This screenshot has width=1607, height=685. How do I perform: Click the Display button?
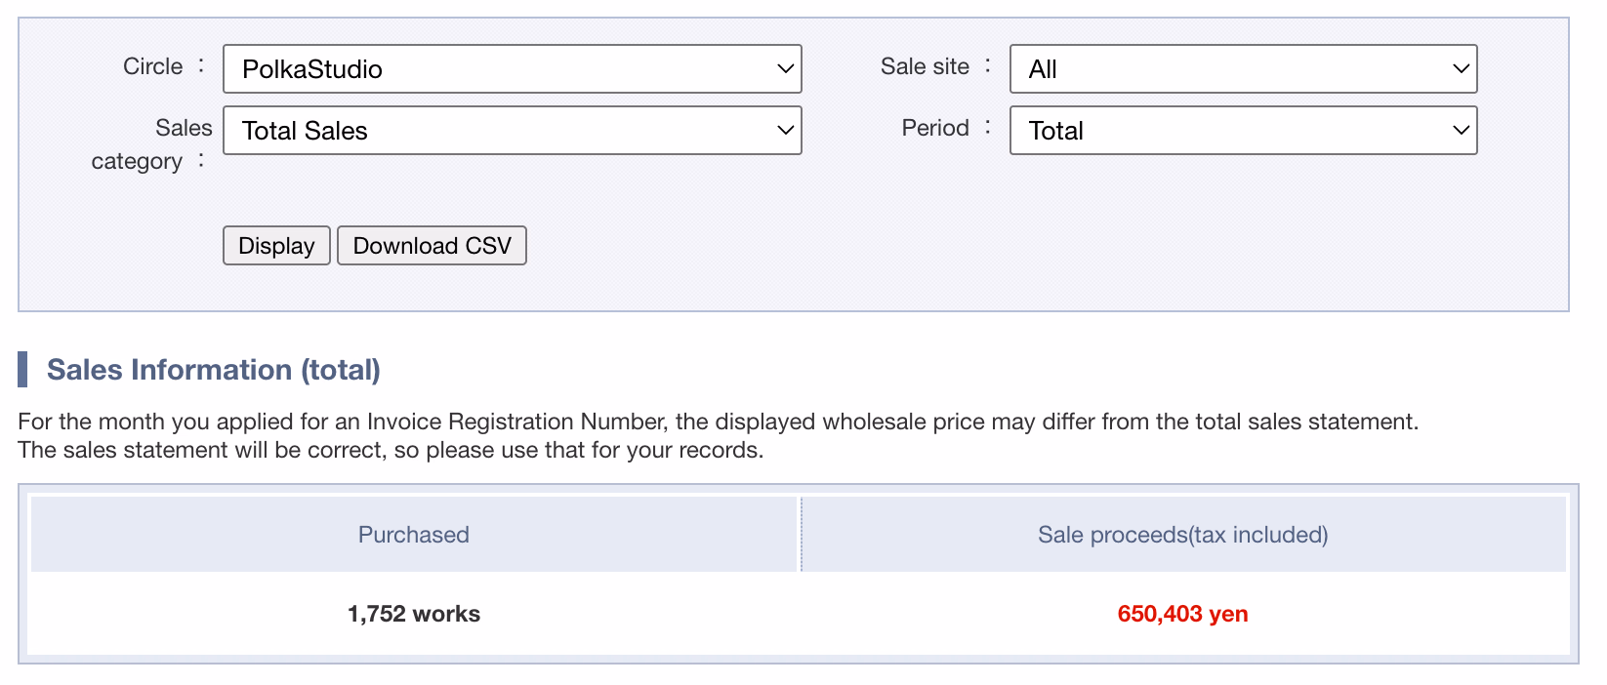click(276, 246)
